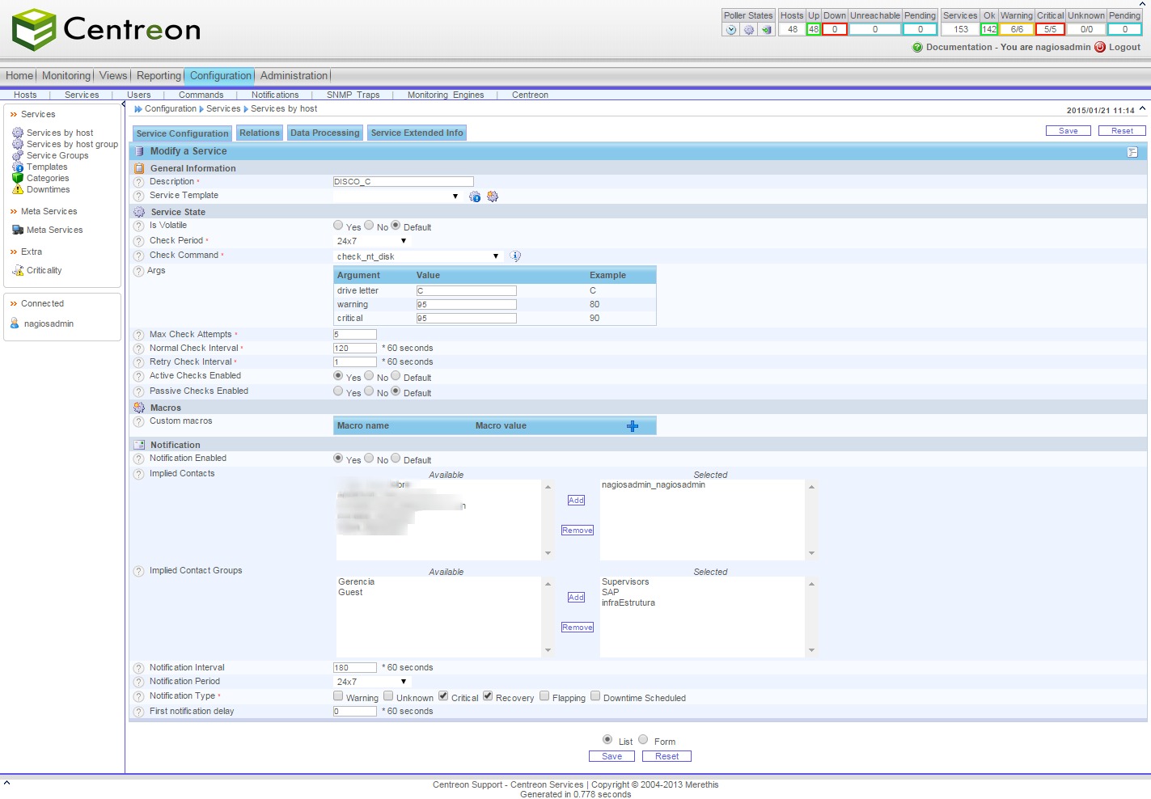Click the help icon beside Args
Screen dimensions: 1151x799
coord(139,271)
